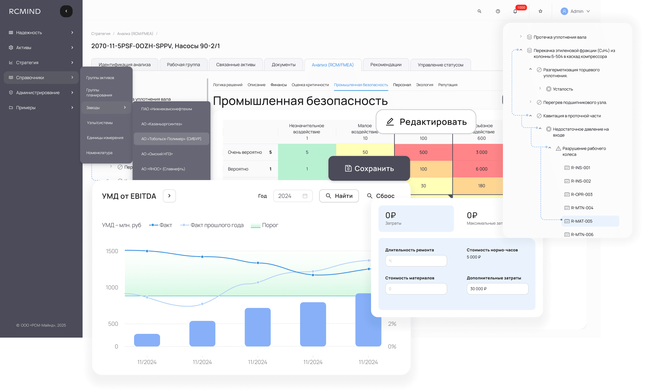Open notifications bell with 1000 badge
Viewport: 648px width, 392px height.
pyautogui.click(x=515, y=11)
